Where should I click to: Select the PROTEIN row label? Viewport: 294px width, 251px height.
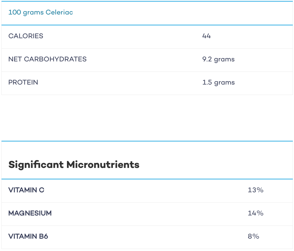pos(23,82)
